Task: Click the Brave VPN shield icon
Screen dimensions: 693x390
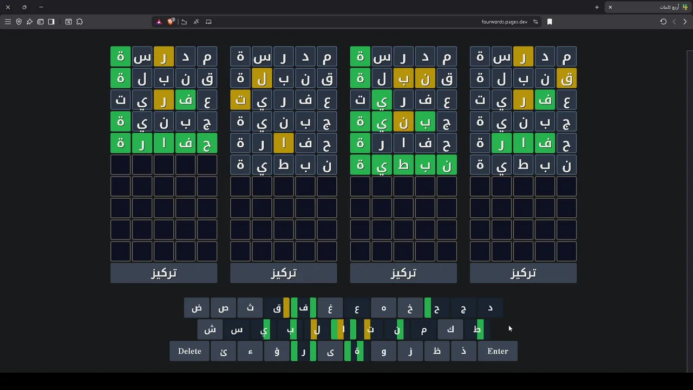Action: 18,22
